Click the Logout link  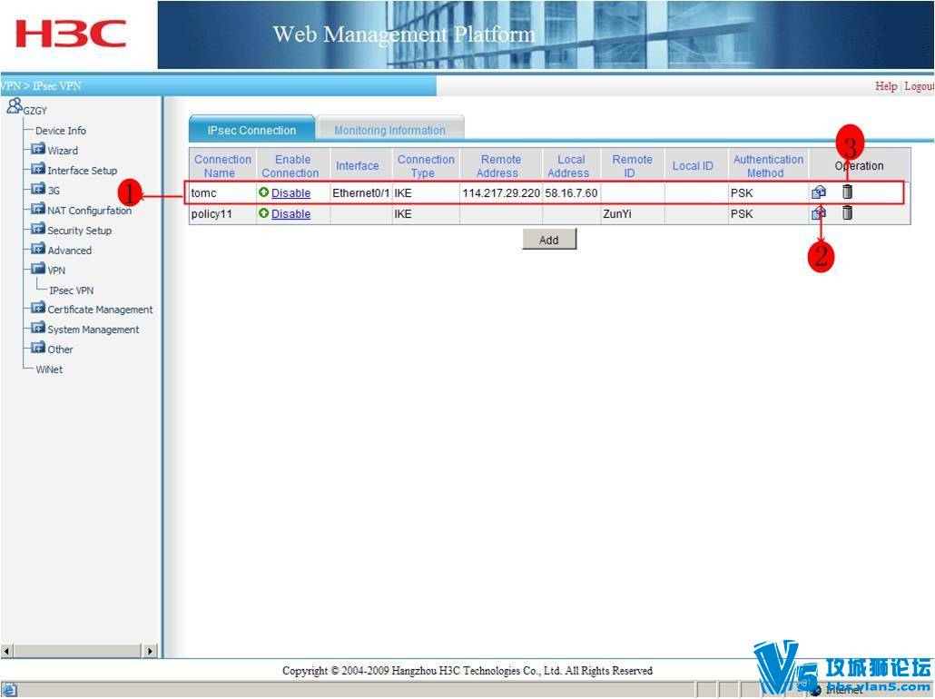(919, 86)
